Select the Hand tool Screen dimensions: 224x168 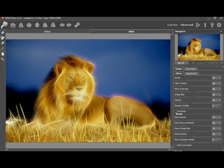(x=3, y=54)
